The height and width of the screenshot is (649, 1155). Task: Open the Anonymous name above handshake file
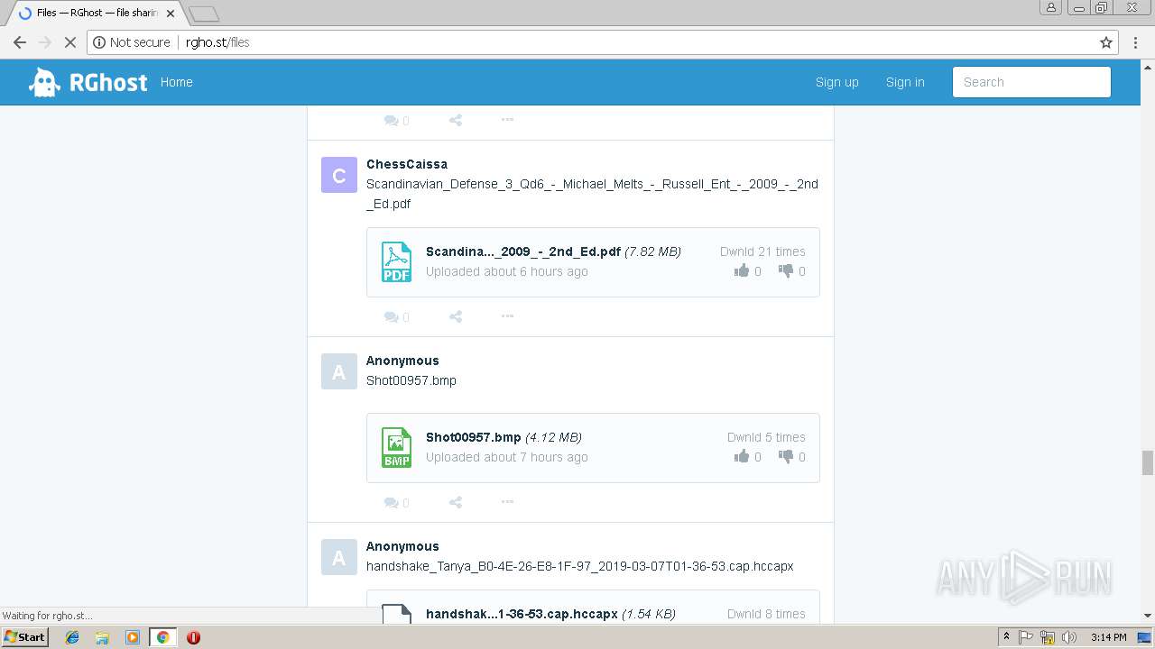coord(402,546)
